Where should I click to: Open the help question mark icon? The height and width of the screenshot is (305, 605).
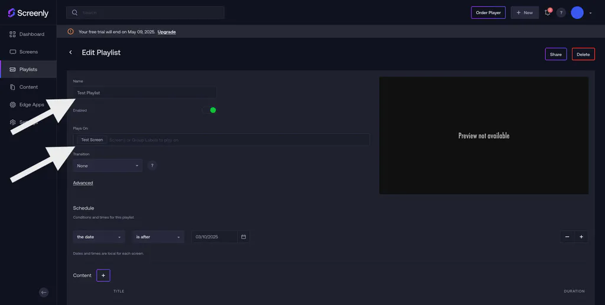561,13
